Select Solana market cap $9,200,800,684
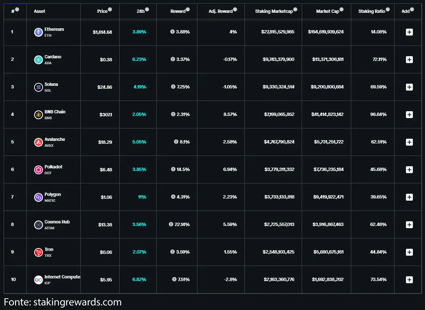Viewport: 425px width, 310px height. [x=327, y=87]
